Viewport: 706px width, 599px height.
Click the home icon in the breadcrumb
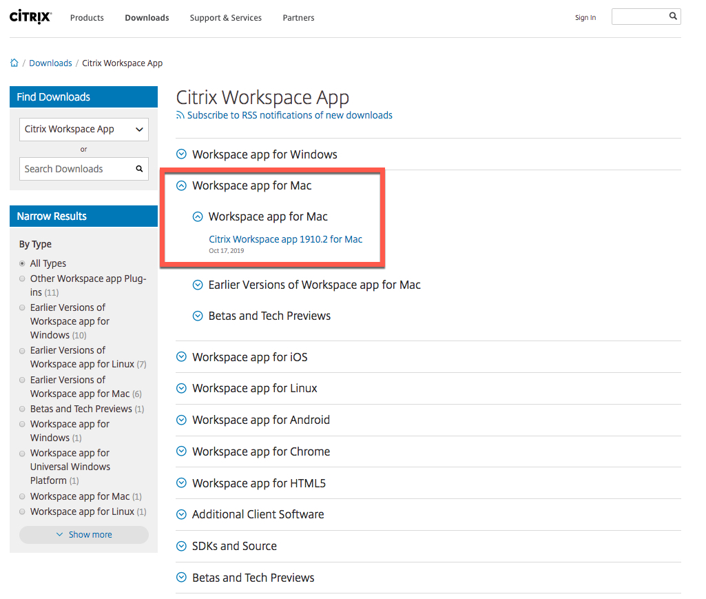(14, 63)
